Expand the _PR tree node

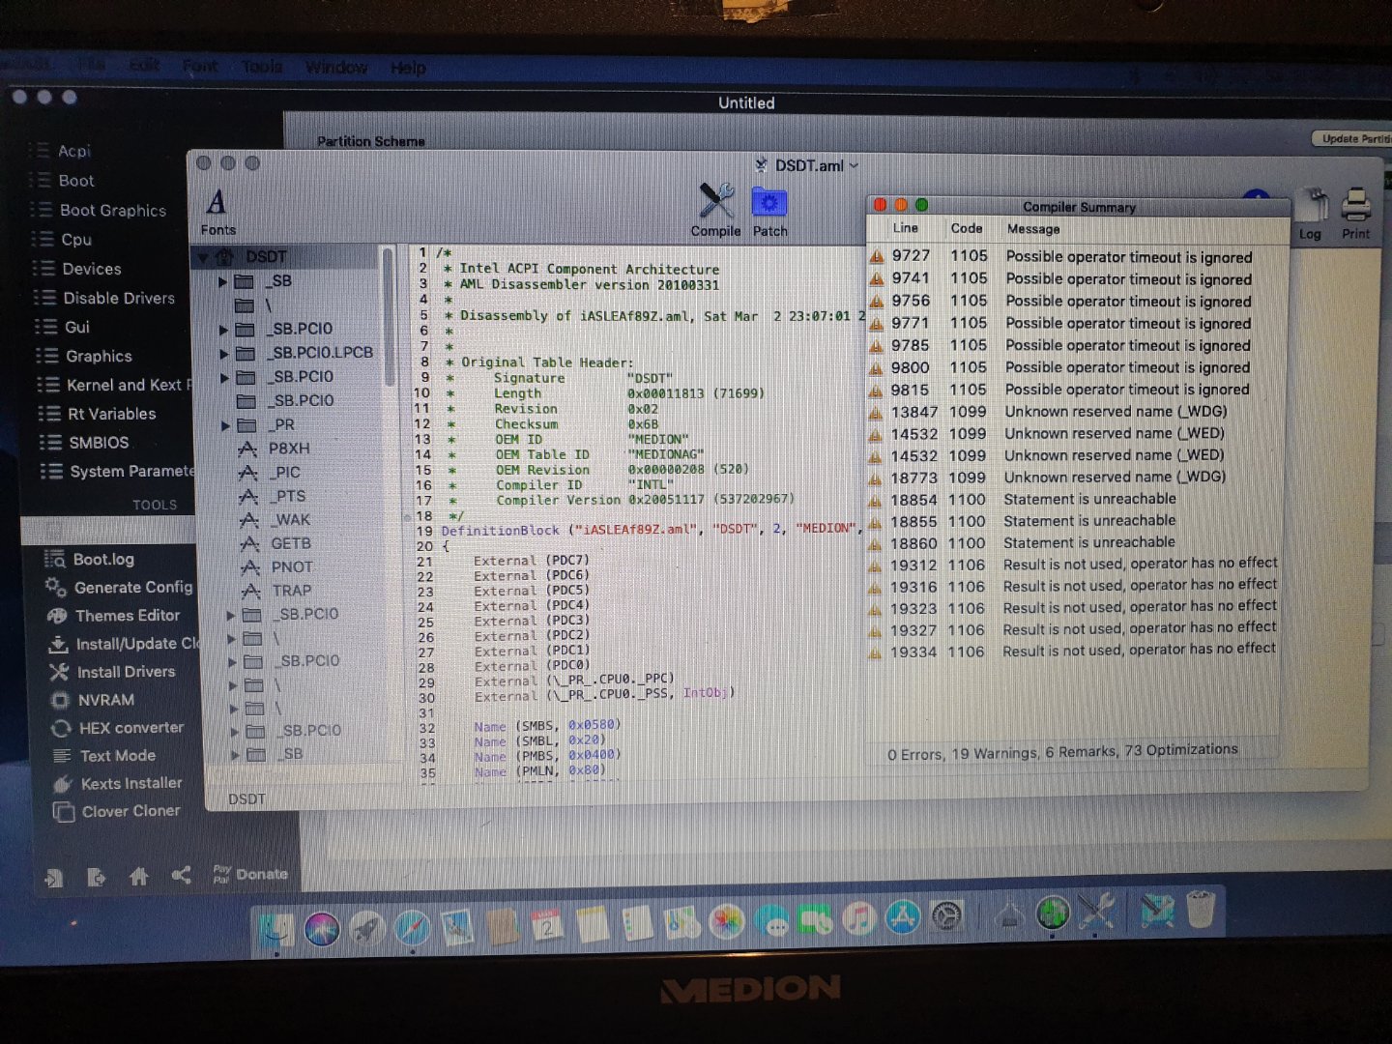click(225, 425)
